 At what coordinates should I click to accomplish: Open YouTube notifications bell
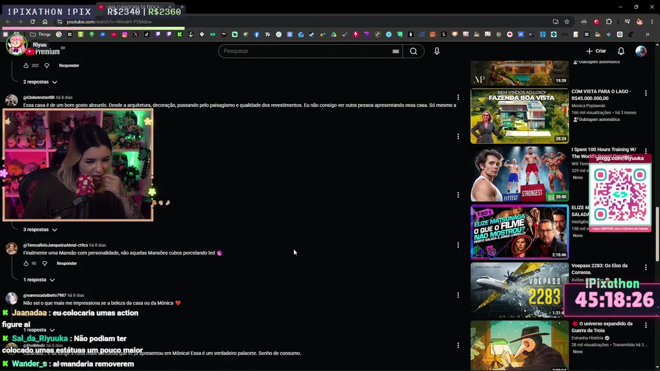(621, 51)
